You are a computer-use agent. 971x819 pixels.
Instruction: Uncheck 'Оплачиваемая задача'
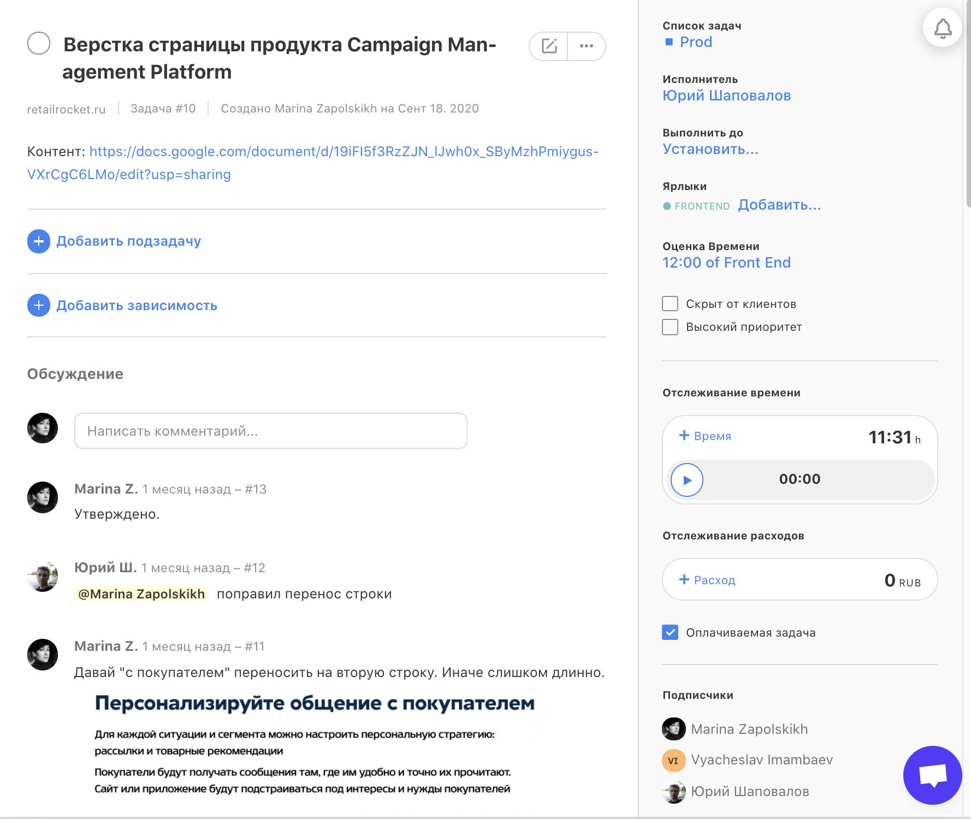(669, 632)
